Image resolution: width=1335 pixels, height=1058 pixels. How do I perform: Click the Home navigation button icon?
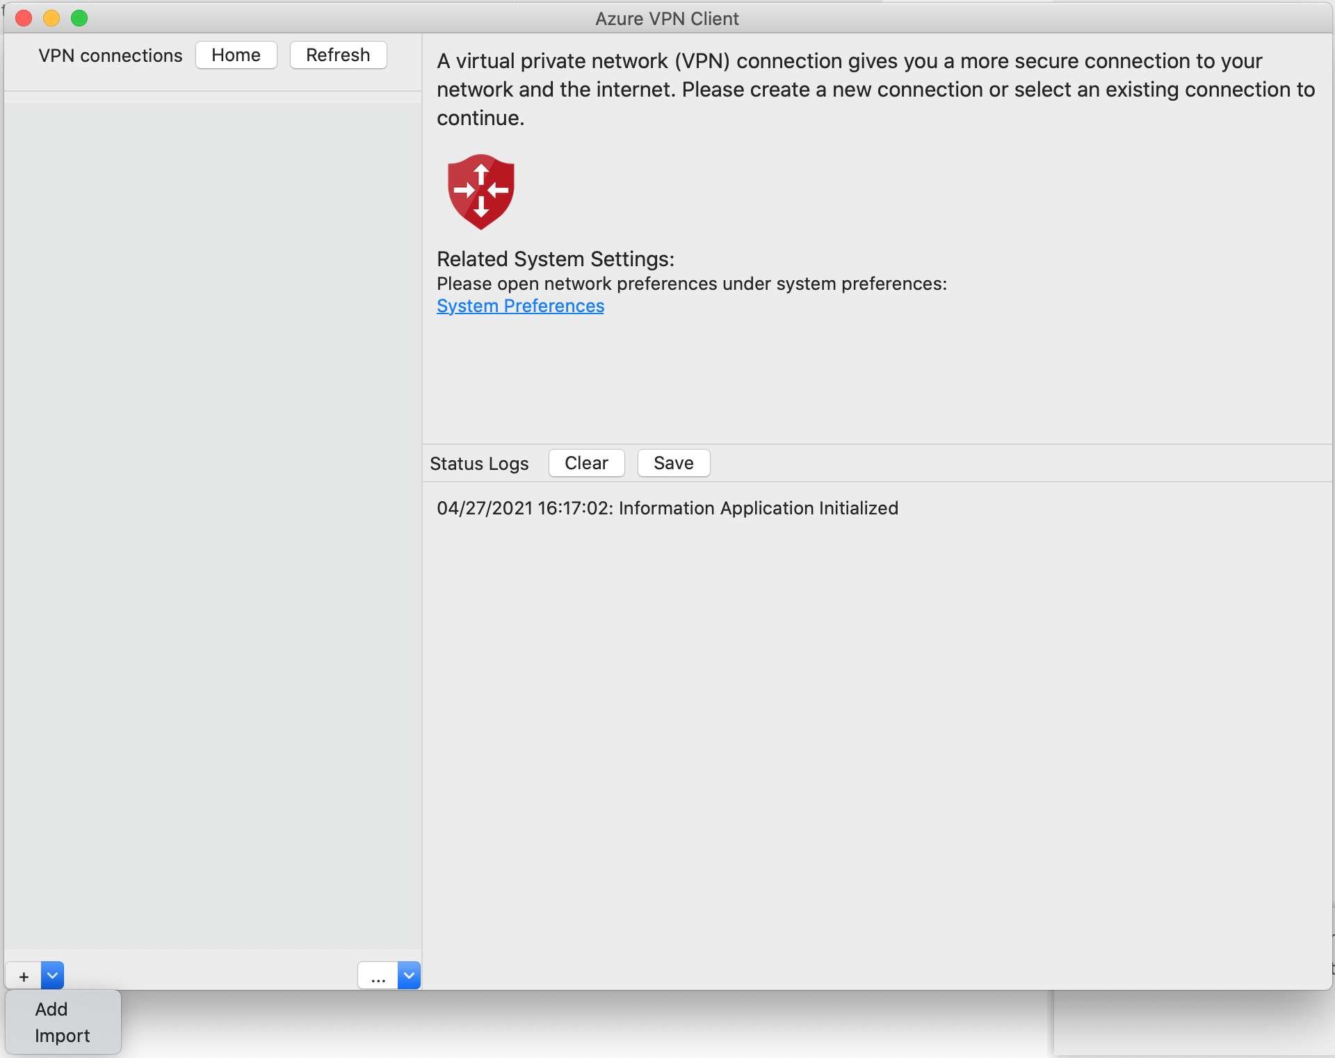[236, 55]
